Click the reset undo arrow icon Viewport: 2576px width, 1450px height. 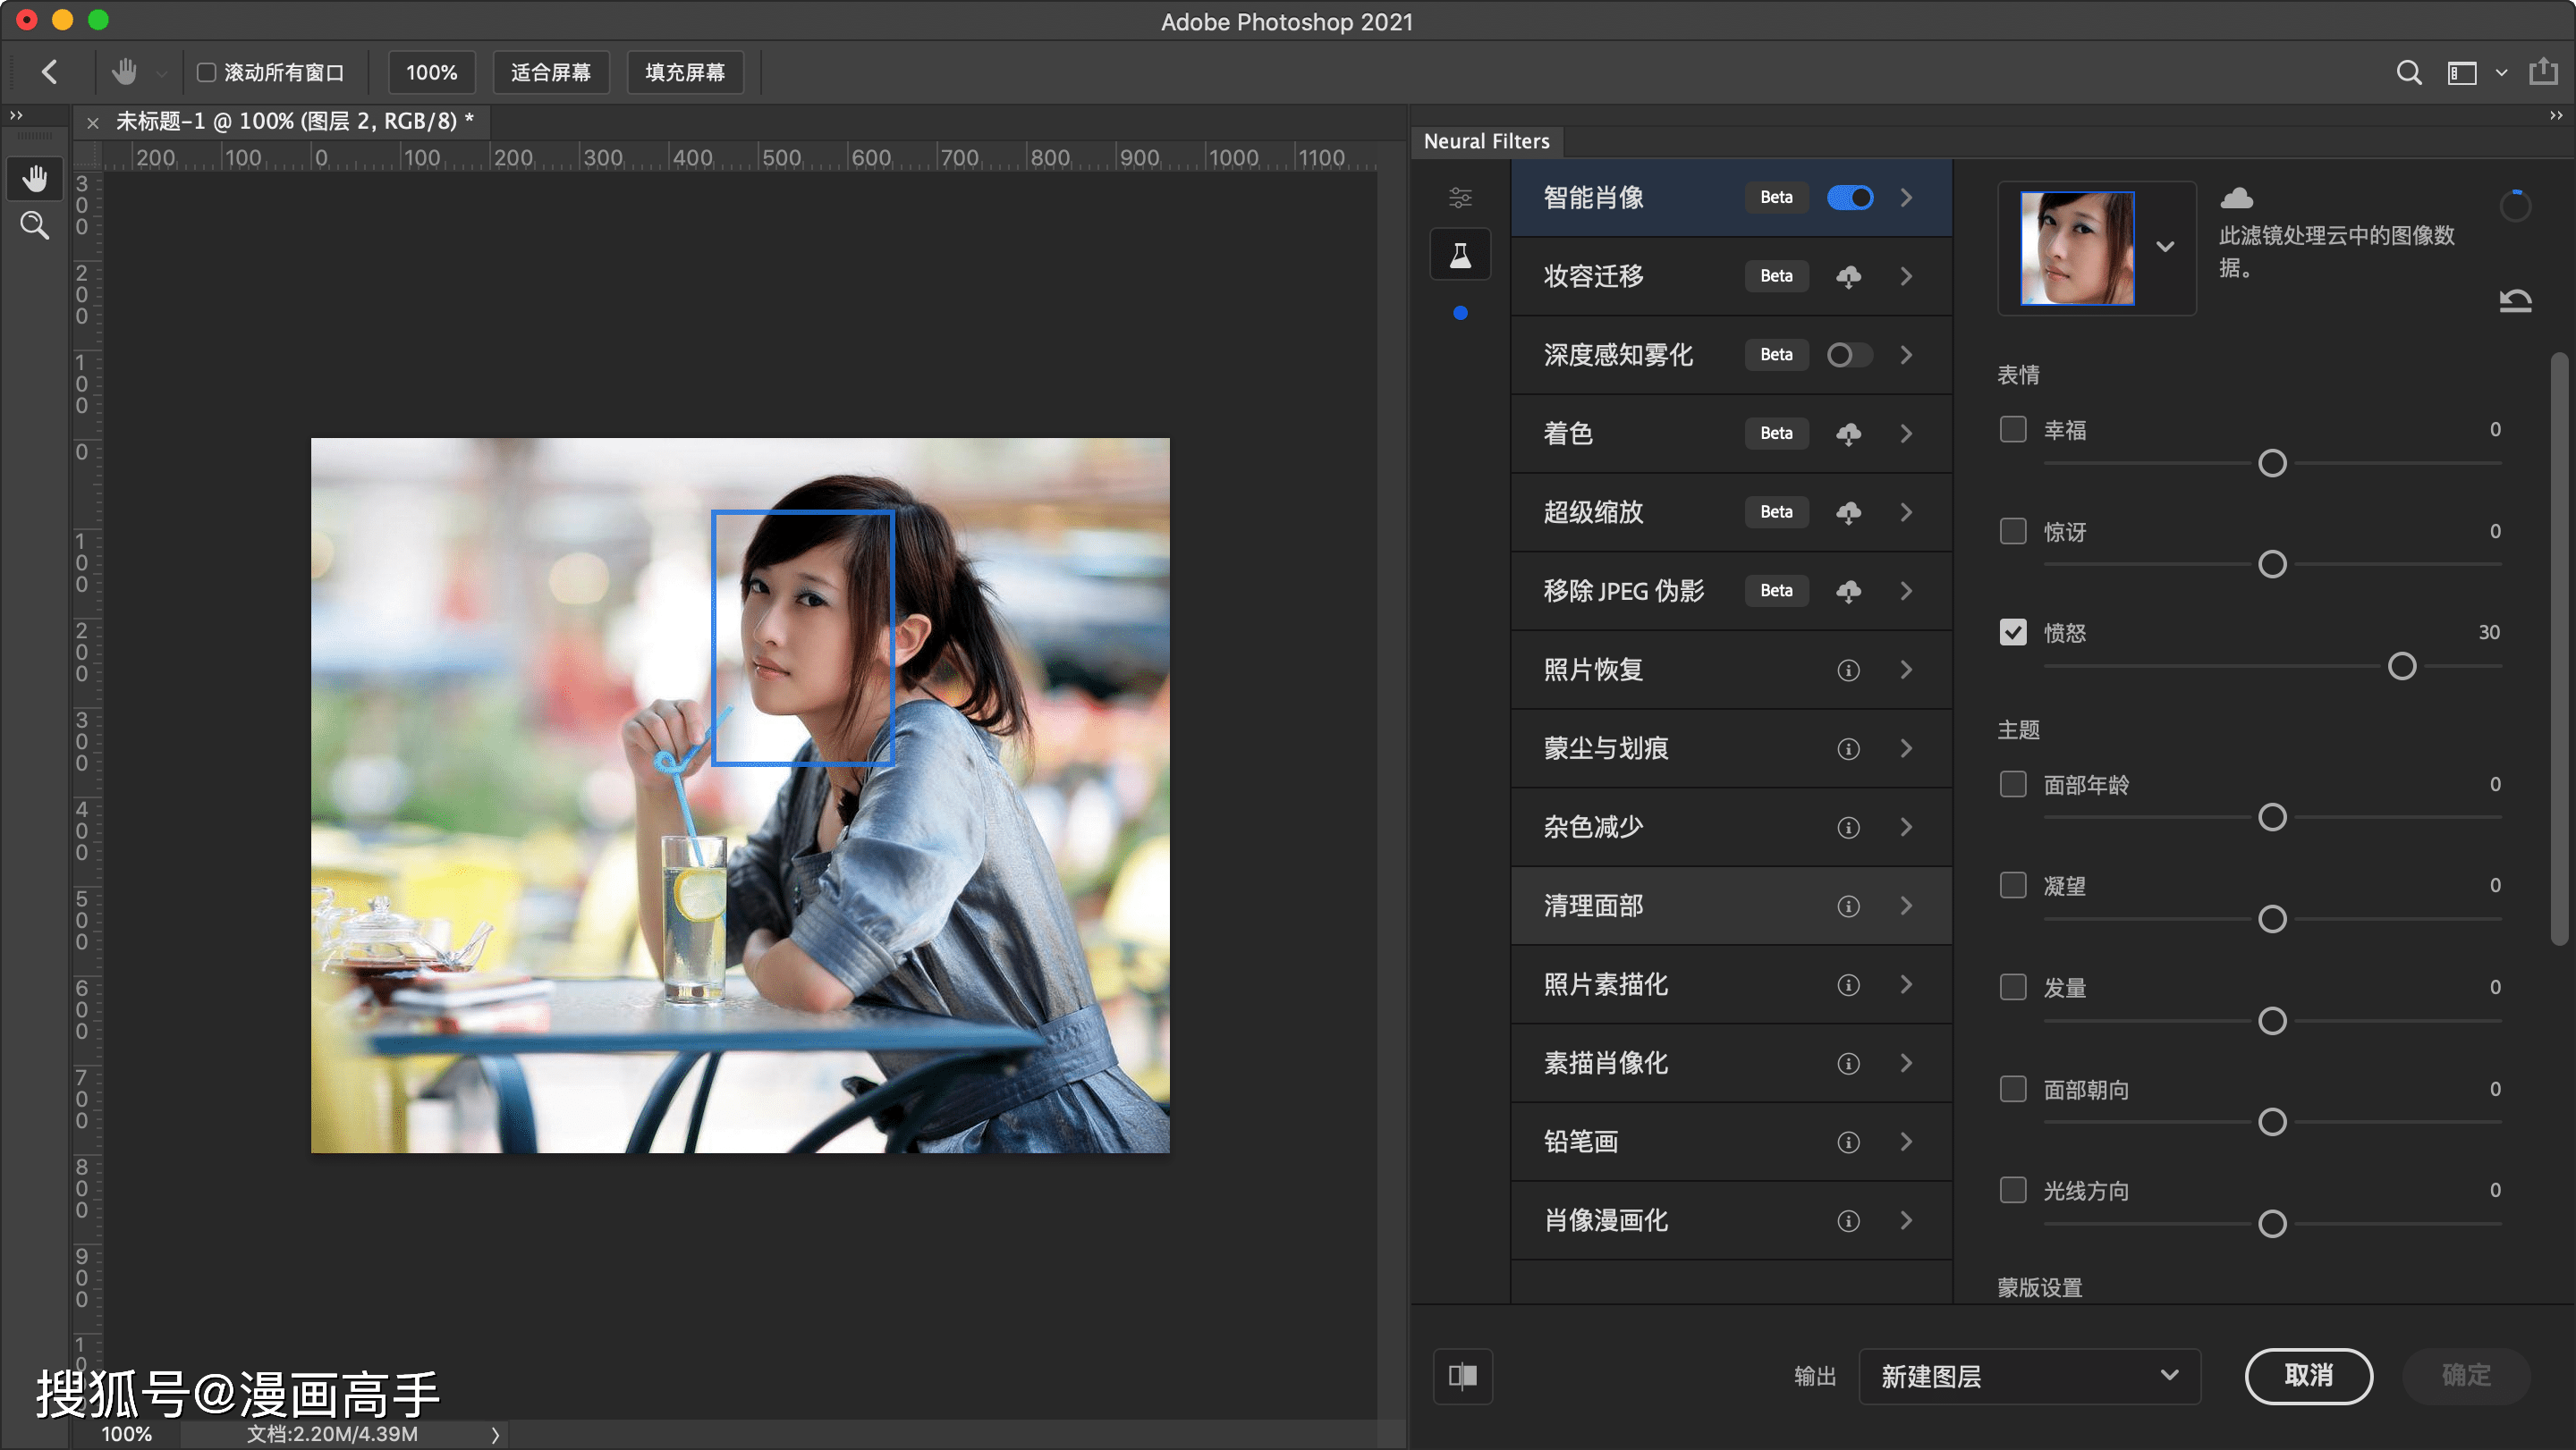[x=2515, y=299]
